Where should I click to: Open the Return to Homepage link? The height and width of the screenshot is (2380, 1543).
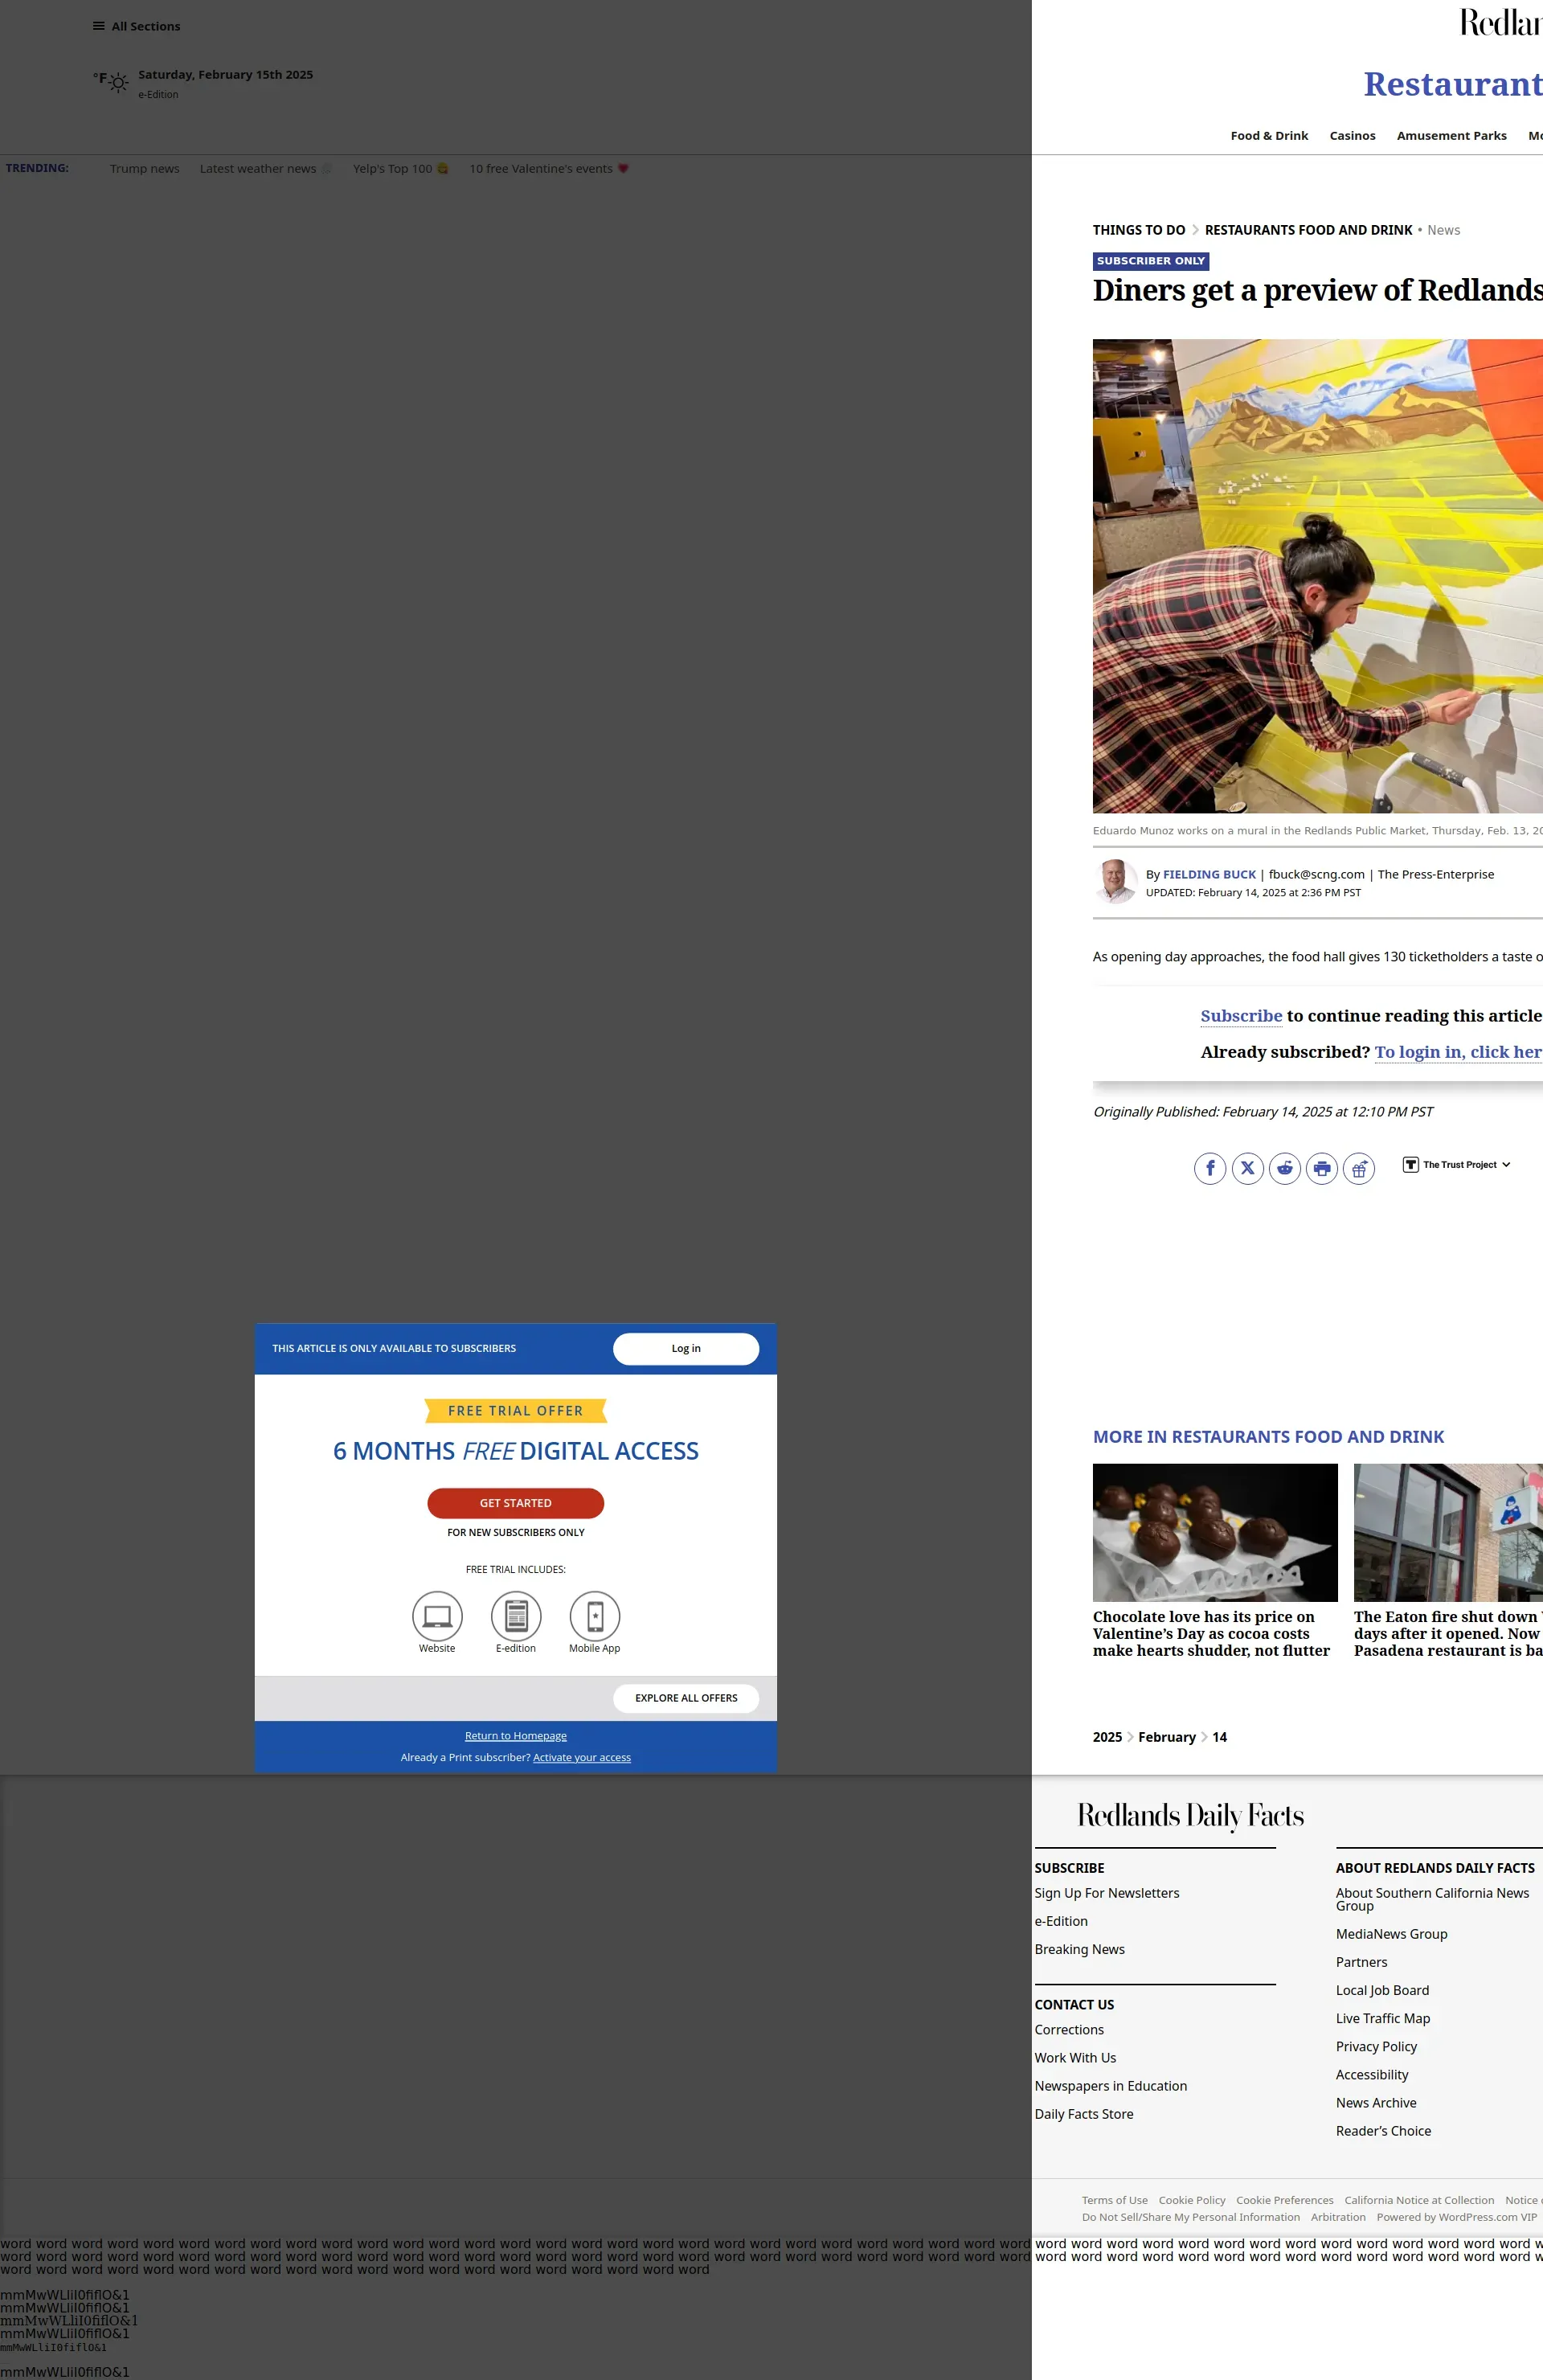click(515, 1736)
